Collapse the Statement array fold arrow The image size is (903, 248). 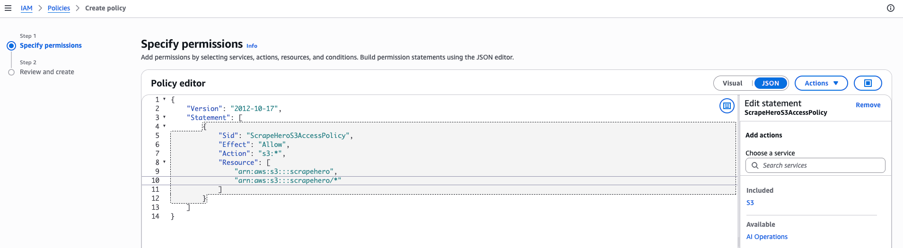(x=164, y=117)
